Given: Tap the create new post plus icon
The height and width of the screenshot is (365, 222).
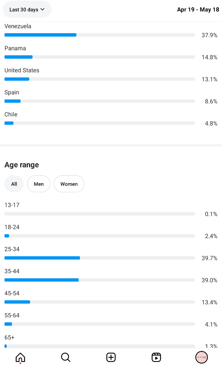Looking at the screenshot, I should pyautogui.click(x=111, y=357).
